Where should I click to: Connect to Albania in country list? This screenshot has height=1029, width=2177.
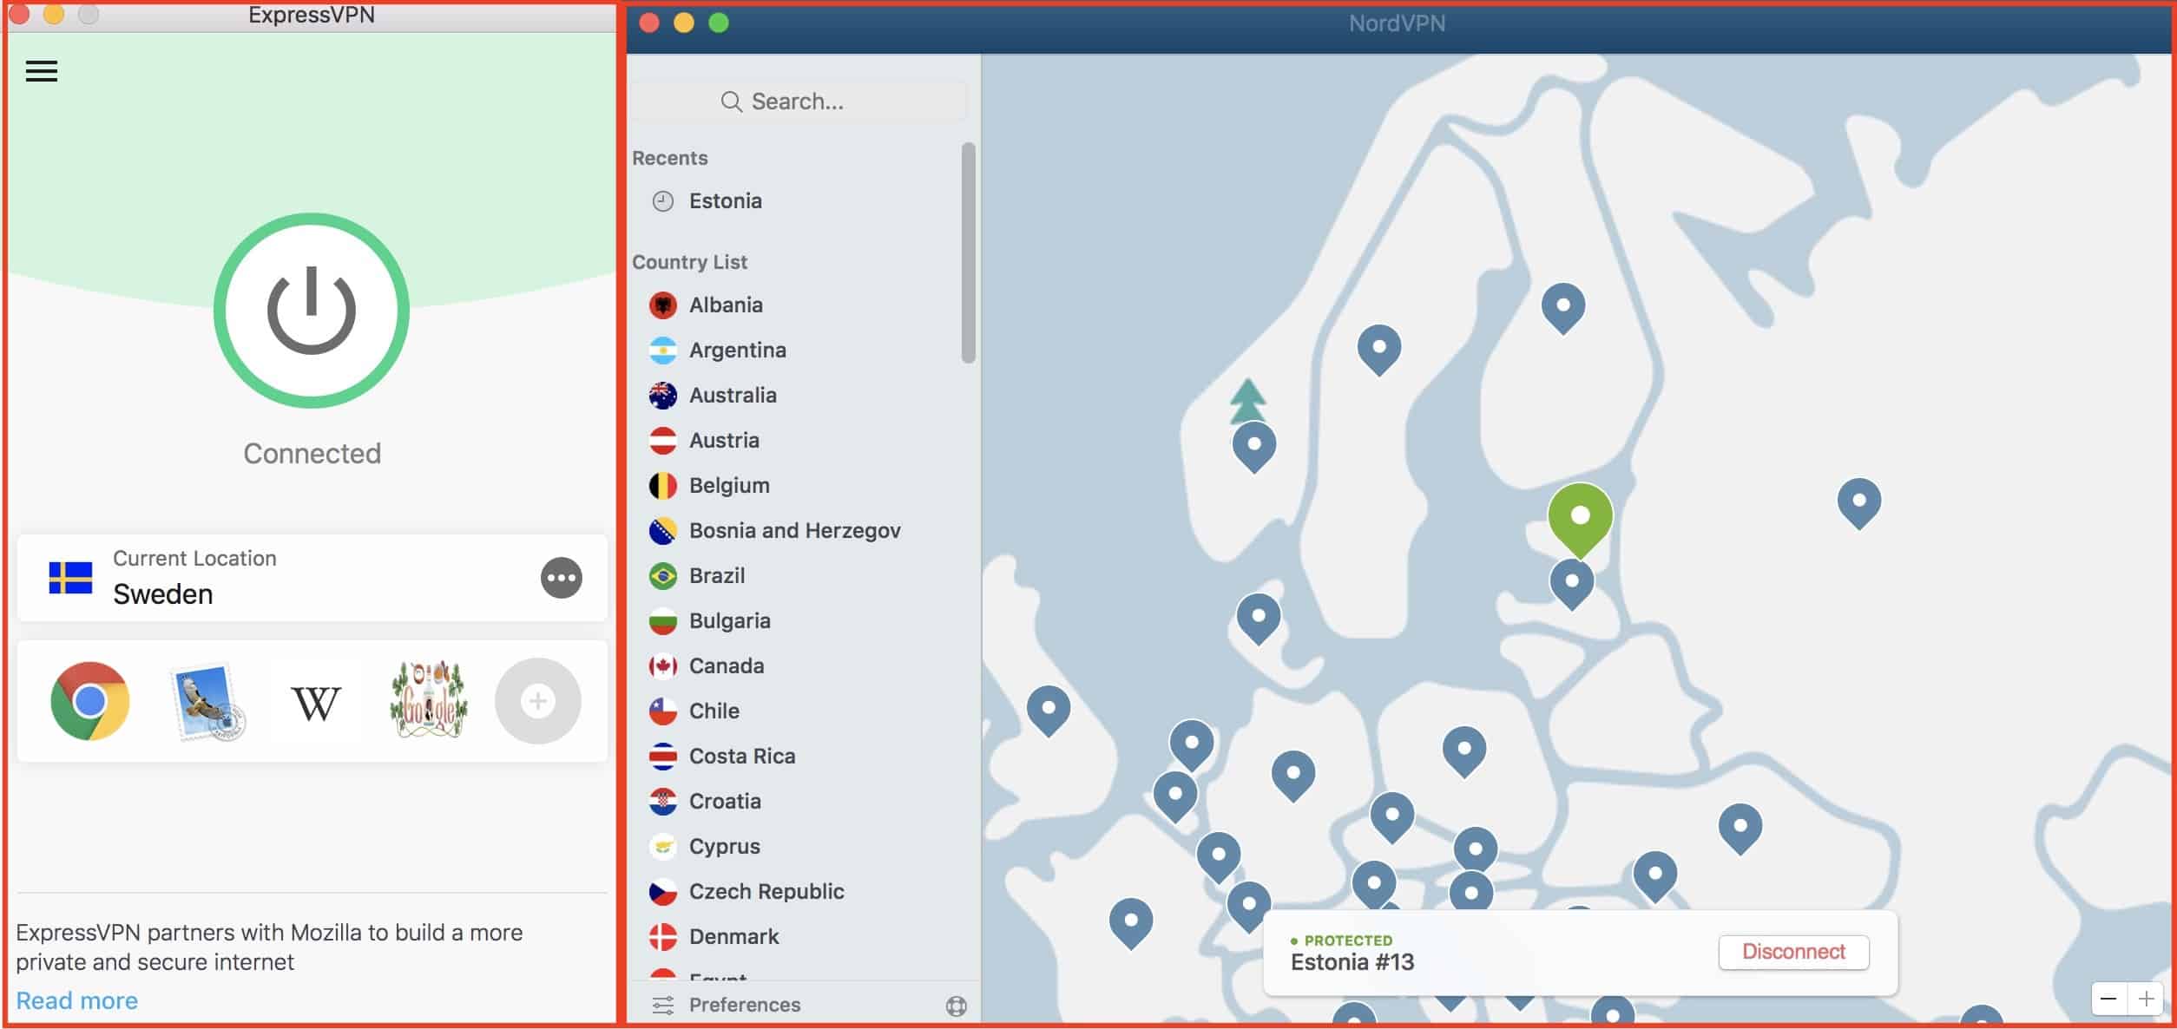(726, 305)
